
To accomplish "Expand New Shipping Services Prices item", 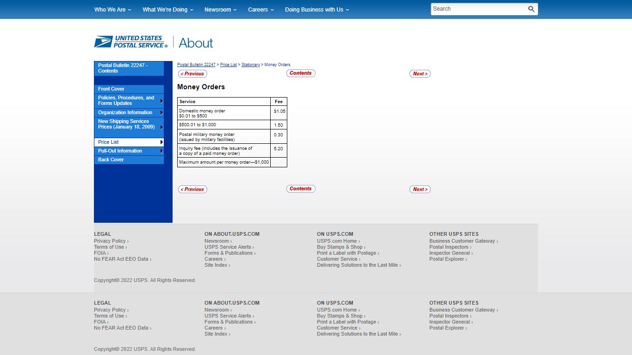I will 129,127.
